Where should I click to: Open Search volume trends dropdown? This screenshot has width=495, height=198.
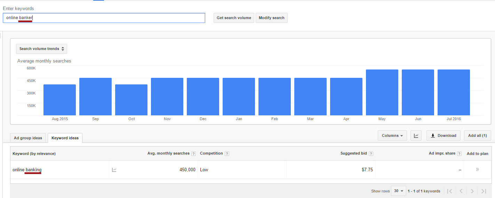click(41, 49)
